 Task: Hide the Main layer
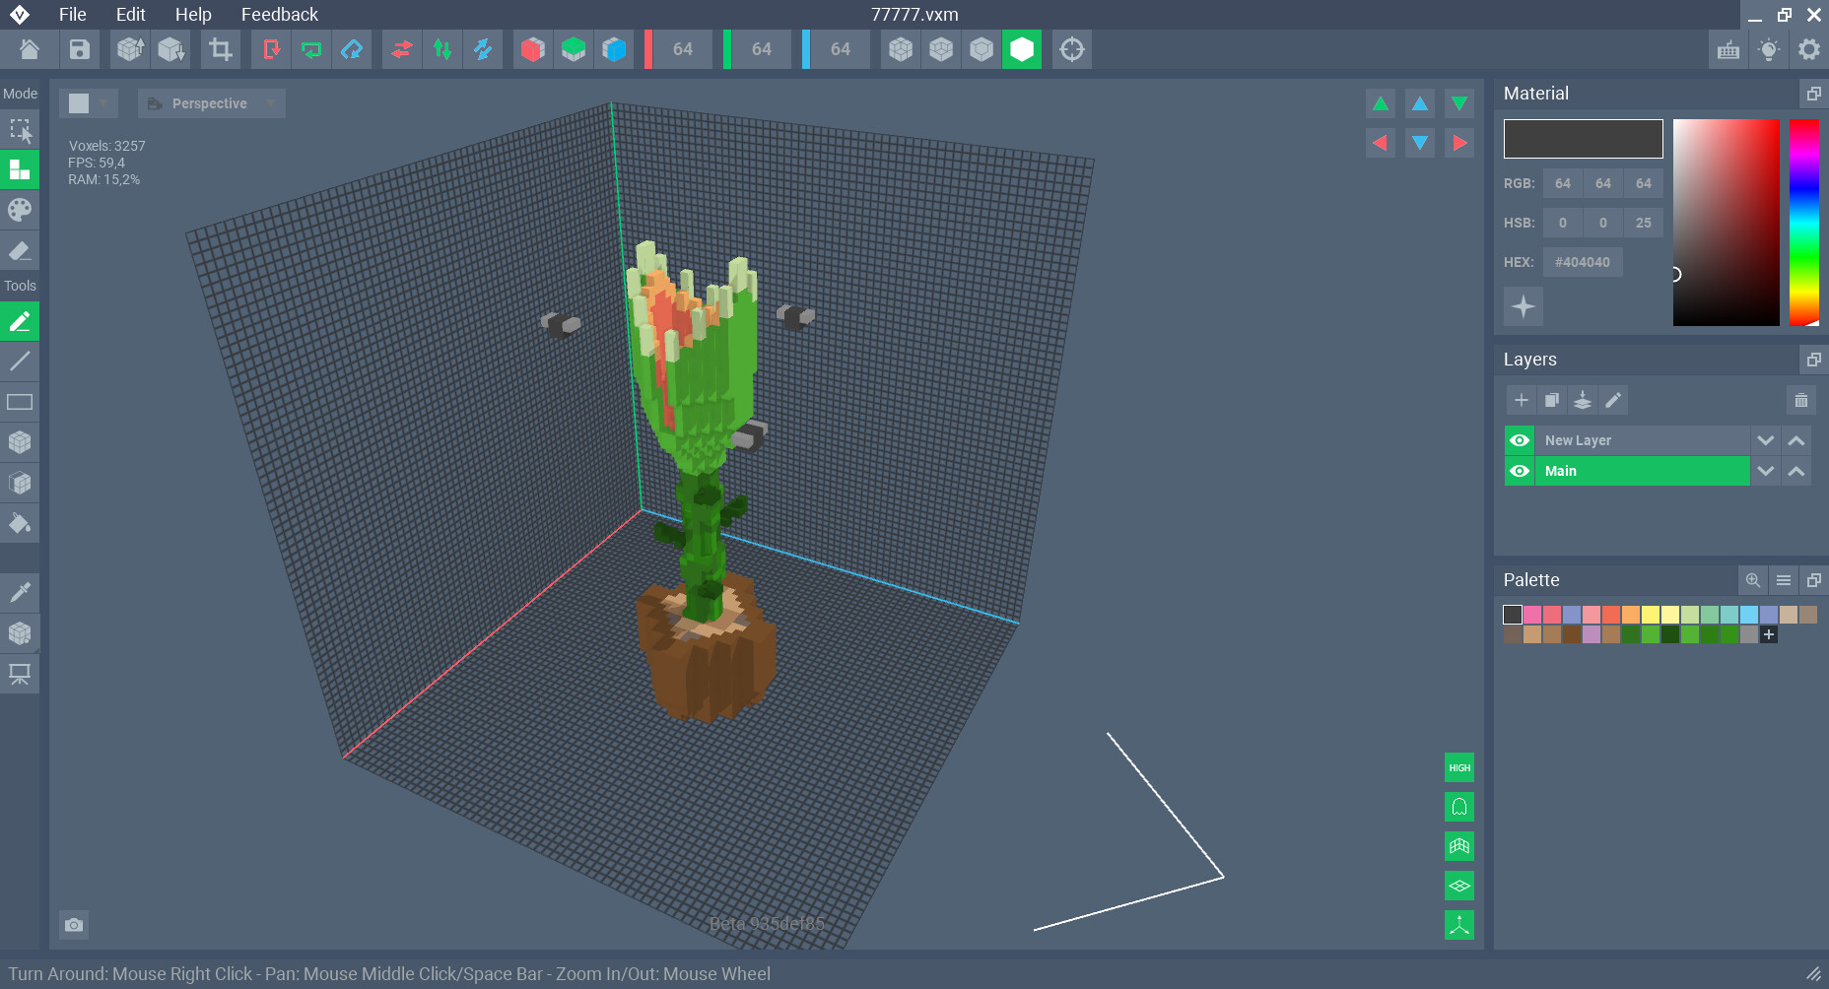coord(1520,471)
